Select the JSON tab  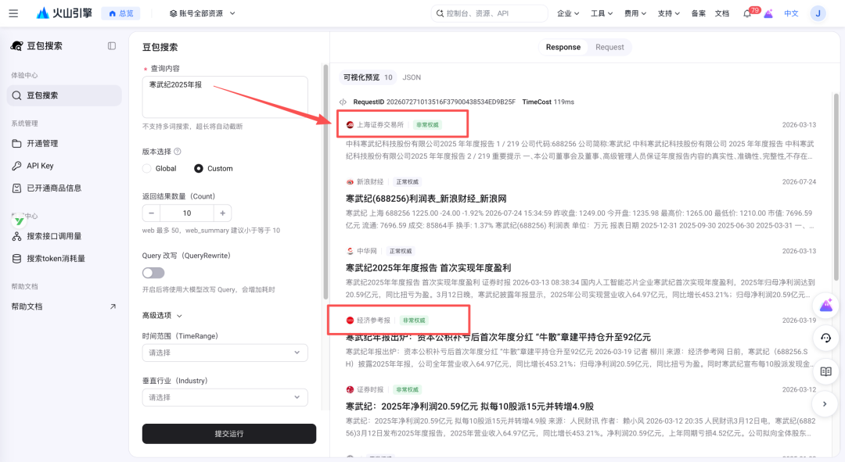tap(412, 77)
